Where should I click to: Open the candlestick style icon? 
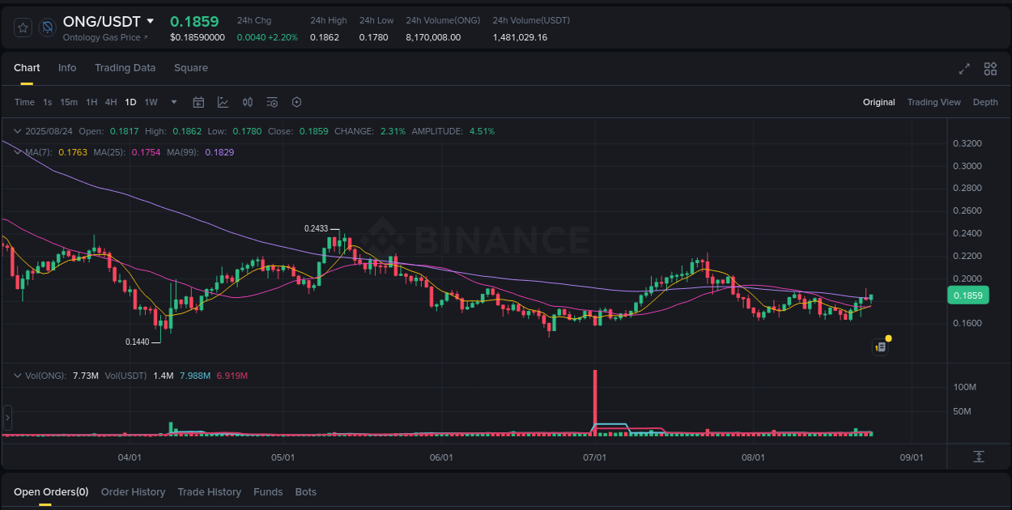(248, 102)
